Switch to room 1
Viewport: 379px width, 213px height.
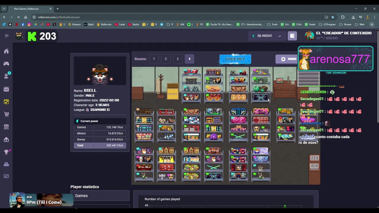tap(154, 59)
